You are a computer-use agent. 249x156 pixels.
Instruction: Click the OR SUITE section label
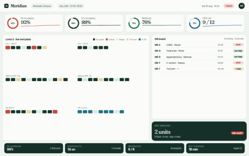[x=82, y=108]
